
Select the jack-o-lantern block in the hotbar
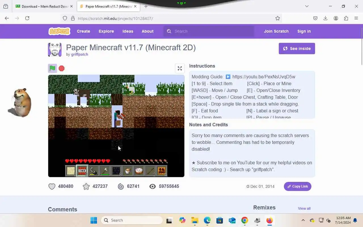click(162, 171)
